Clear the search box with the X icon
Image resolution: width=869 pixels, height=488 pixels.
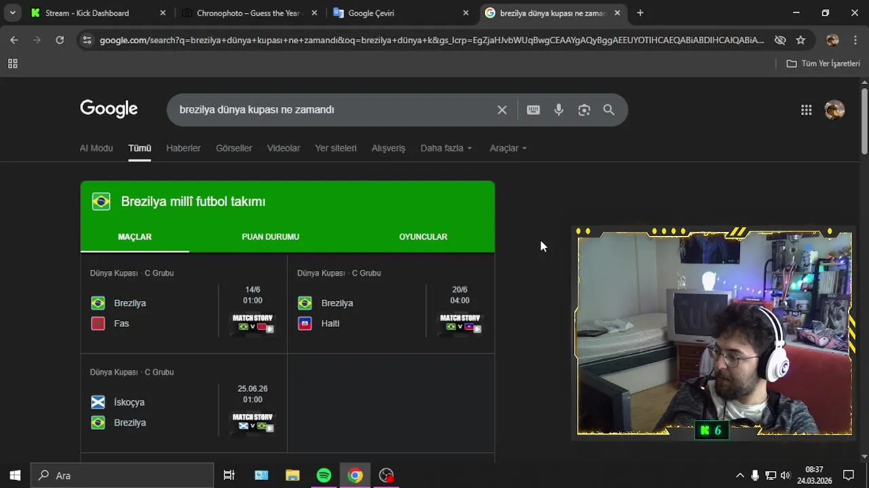pos(502,110)
